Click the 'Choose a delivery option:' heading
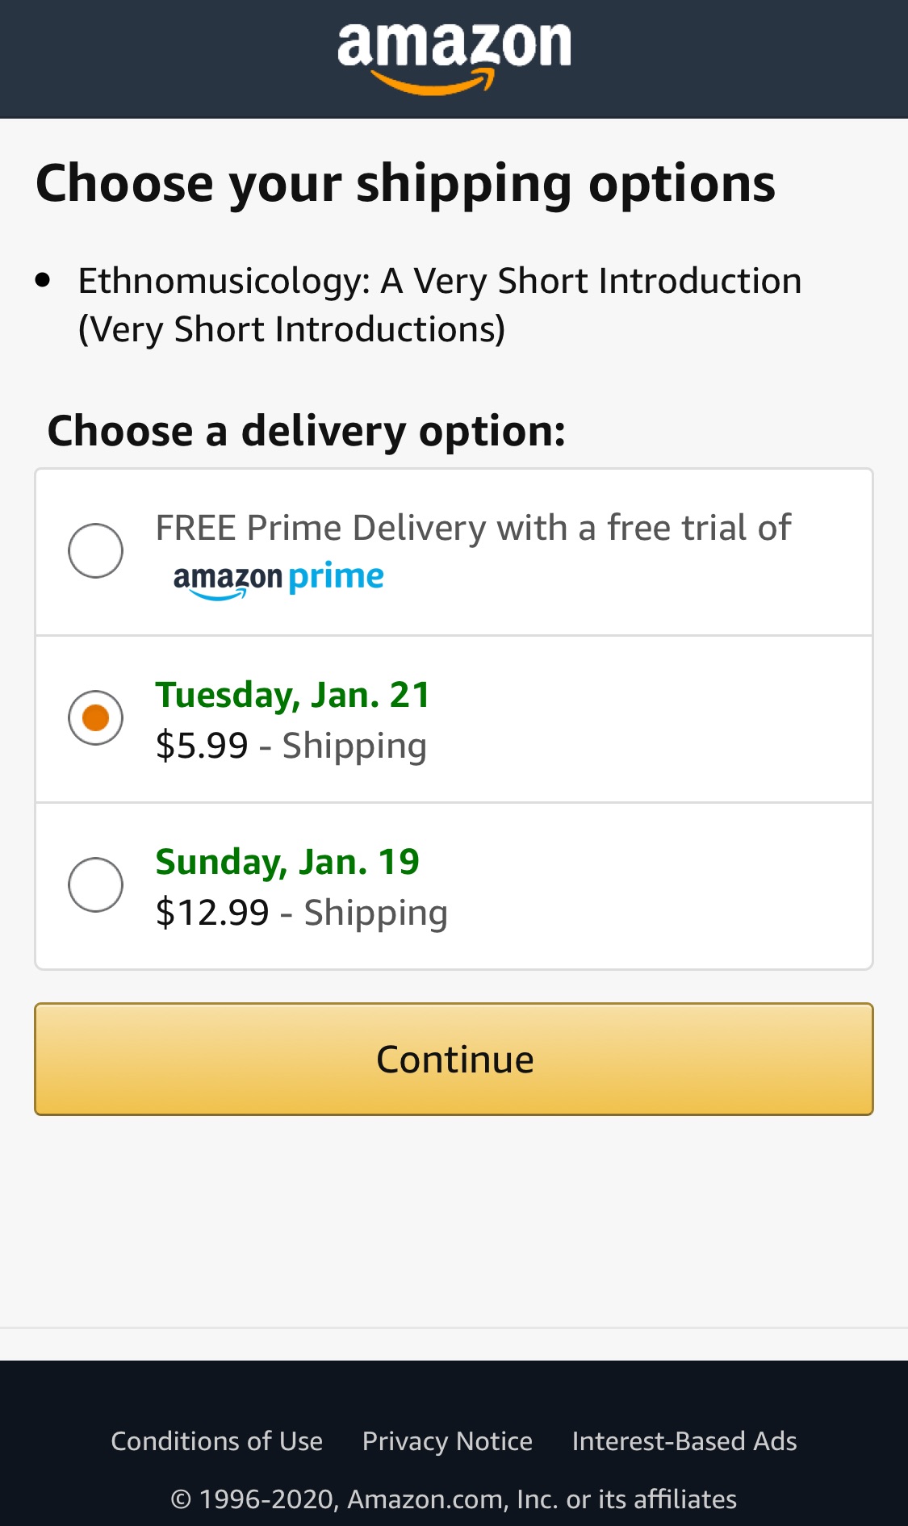Viewport: 908px width, 1526px height. [307, 431]
